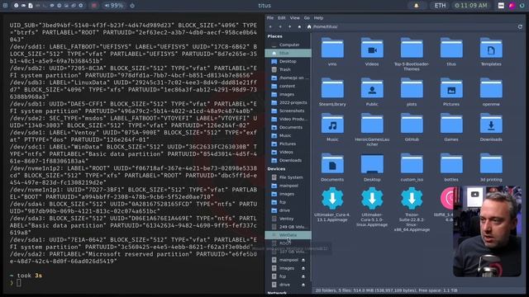Viewport: 529px width, 297px height.
Task: Open the Games folder
Action: point(451,127)
